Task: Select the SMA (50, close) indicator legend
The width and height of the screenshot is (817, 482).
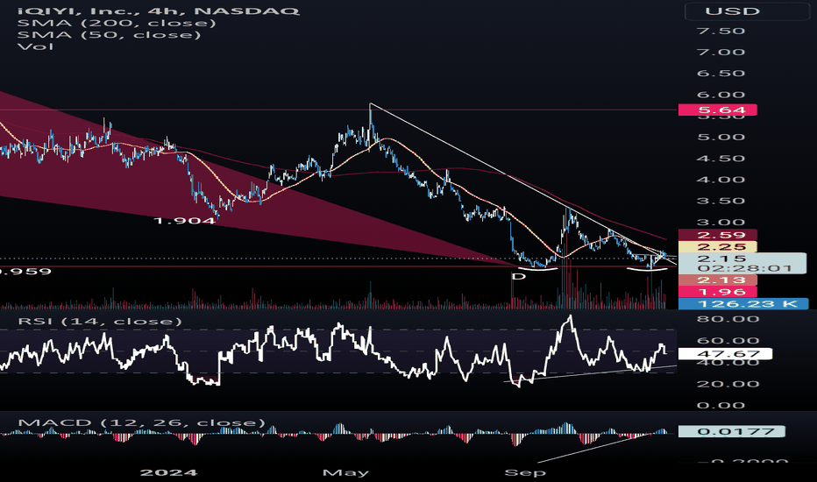Action: tap(109, 35)
